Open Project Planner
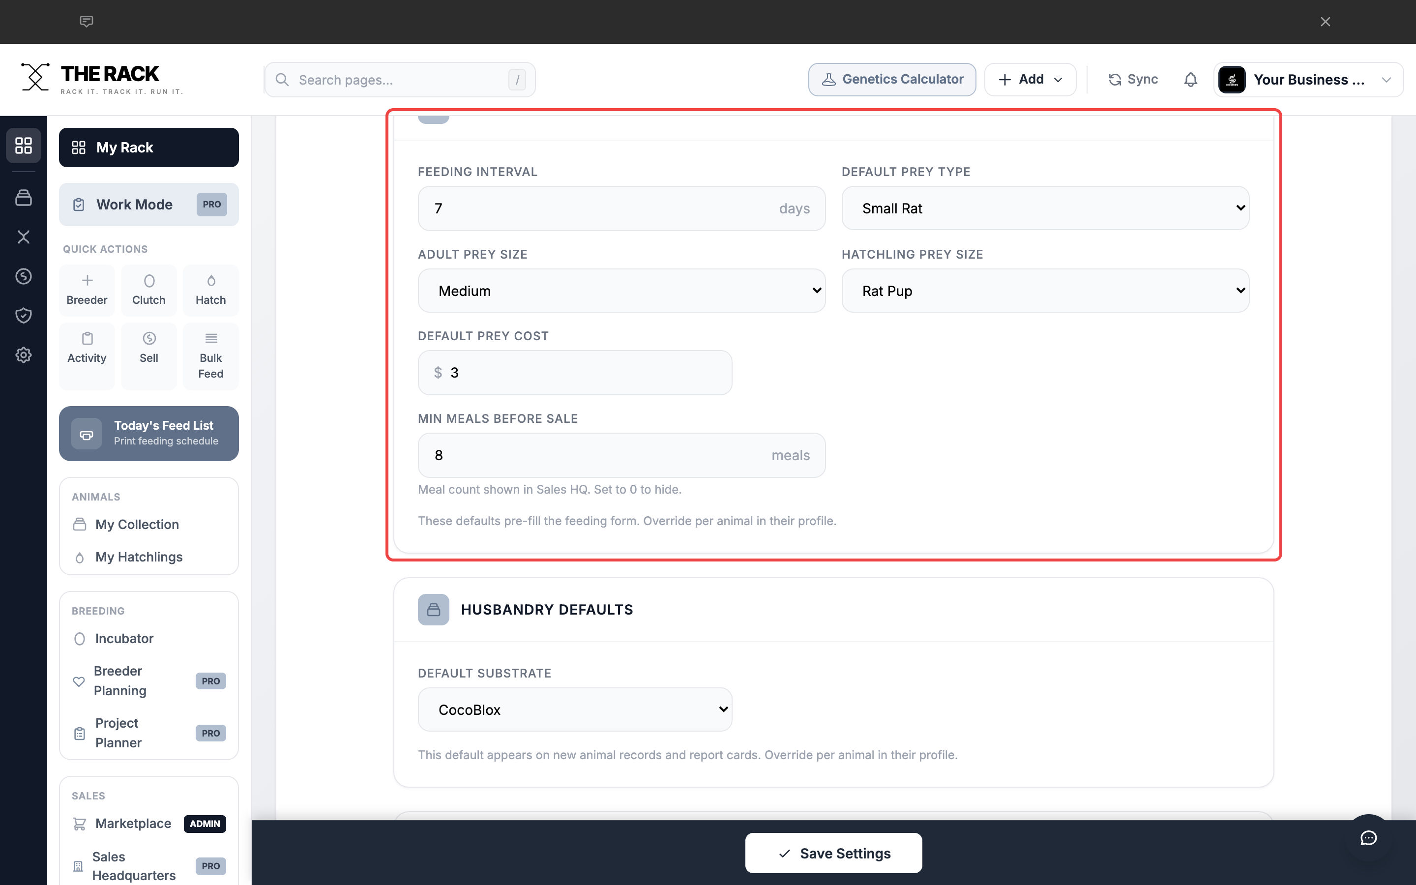Image resolution: width=1416 pixels, height=885 pixels. click(148, 733)
